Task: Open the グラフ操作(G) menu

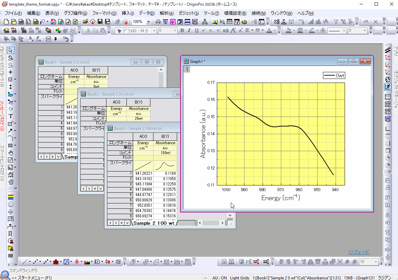Action: [x=75, y=13]
